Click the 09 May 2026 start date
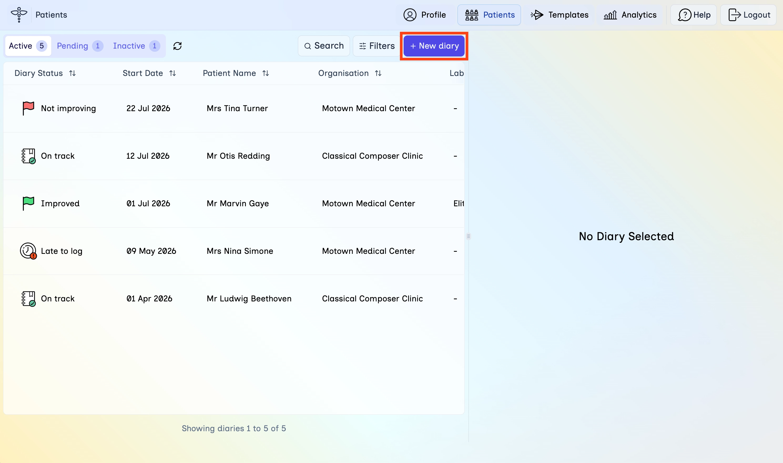This screenshot has width=783, height=463. (151, 251)
